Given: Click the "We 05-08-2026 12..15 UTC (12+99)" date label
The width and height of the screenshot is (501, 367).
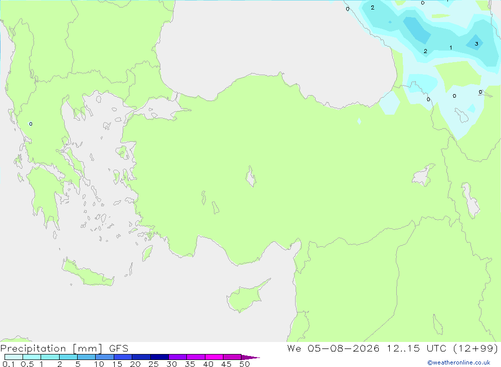Looking at the screenshot, I should [393, 348].
